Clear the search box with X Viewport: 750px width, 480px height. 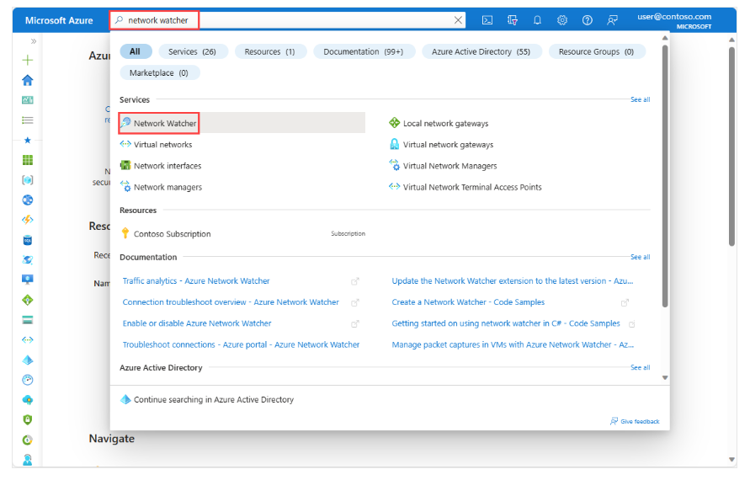(458, 20)
